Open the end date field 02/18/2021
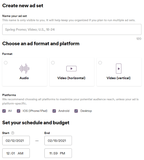 click(58, 141)
